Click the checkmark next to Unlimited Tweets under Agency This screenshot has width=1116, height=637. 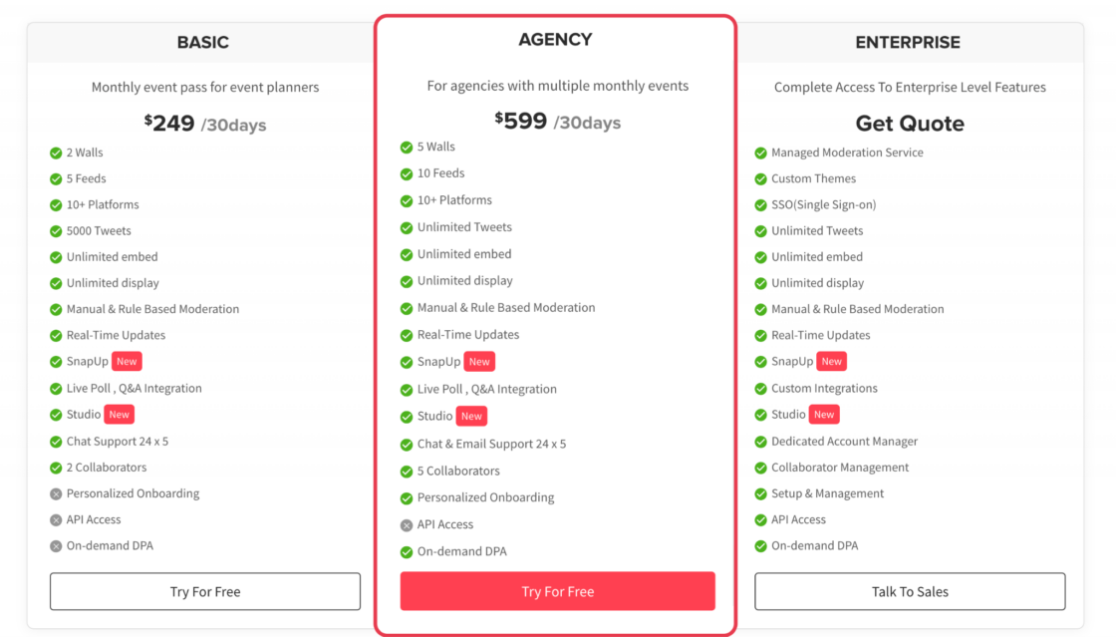[x=407, y=227]
